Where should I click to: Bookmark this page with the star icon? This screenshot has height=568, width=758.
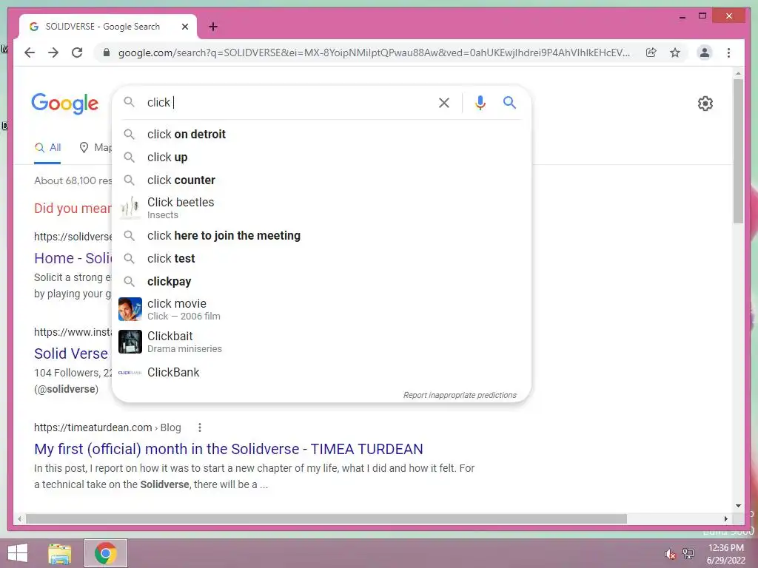coord(675,53)
